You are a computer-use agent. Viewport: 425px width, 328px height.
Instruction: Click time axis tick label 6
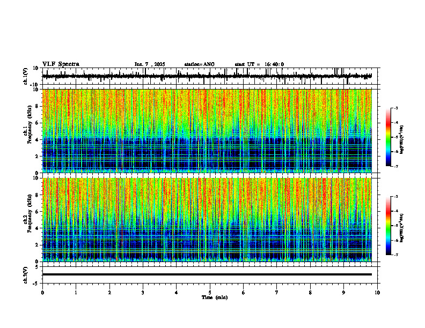(244, 293)
